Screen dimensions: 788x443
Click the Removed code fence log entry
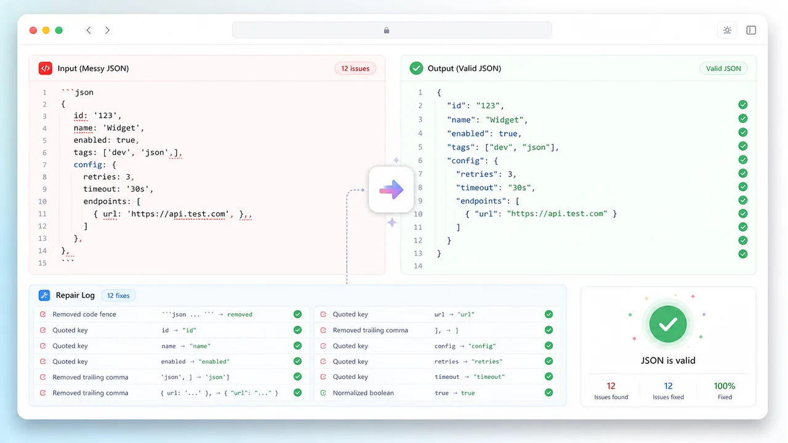(x=172, y=314)
